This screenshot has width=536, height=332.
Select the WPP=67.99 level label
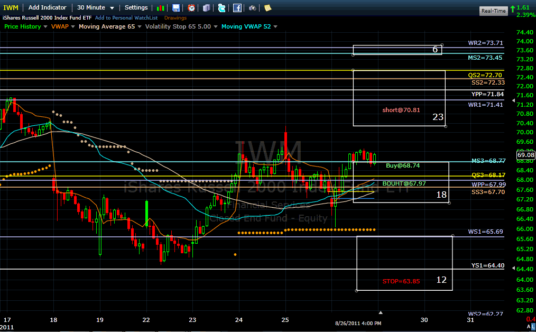coord(489,185)
